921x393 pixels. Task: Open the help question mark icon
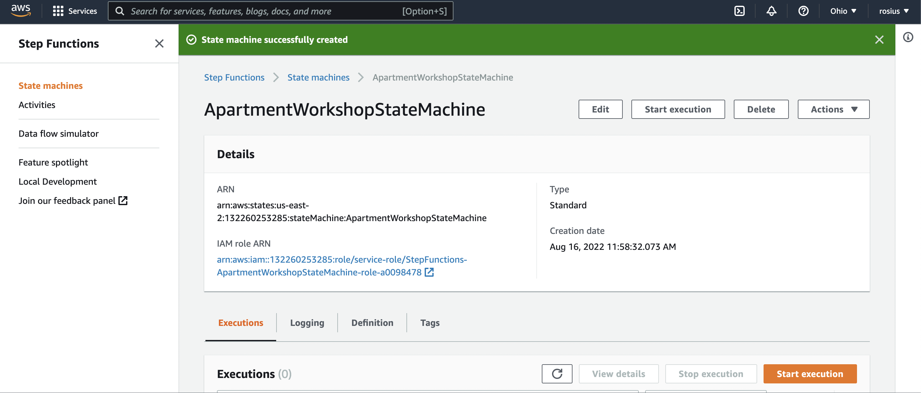pos(803,11)
